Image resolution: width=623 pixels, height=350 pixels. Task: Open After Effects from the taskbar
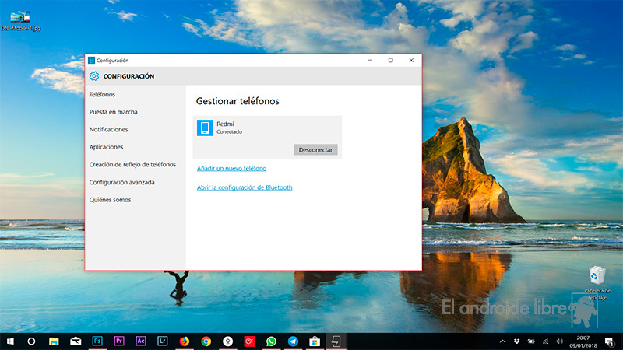(x=141, y=341)
